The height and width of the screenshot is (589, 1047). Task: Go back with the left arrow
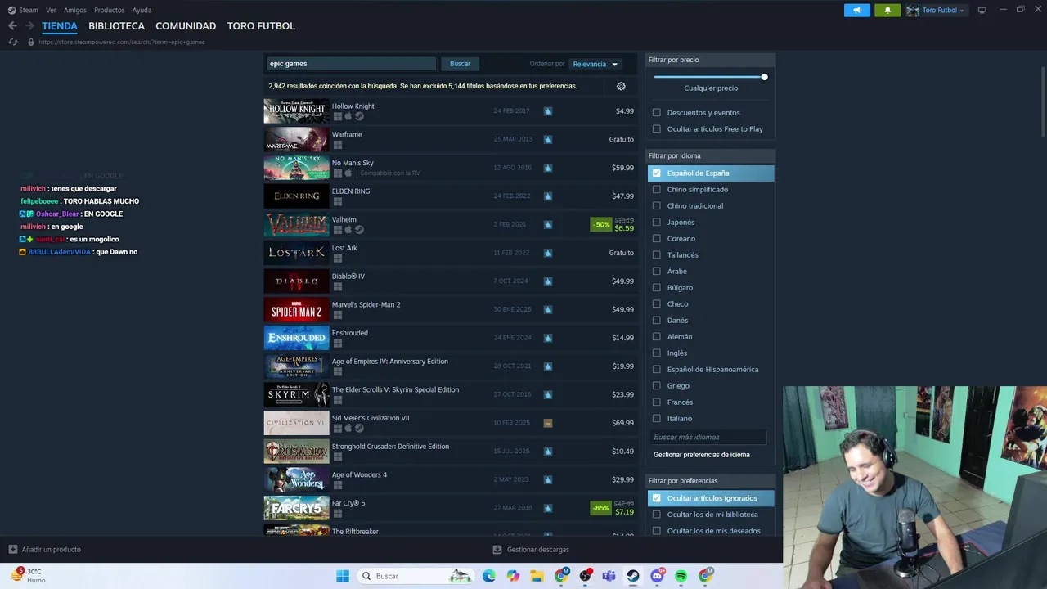point(12,26)
